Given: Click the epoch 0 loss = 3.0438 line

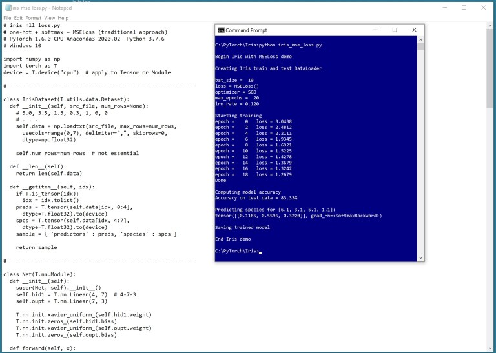Looking at the screenshot, I should 253,121.
